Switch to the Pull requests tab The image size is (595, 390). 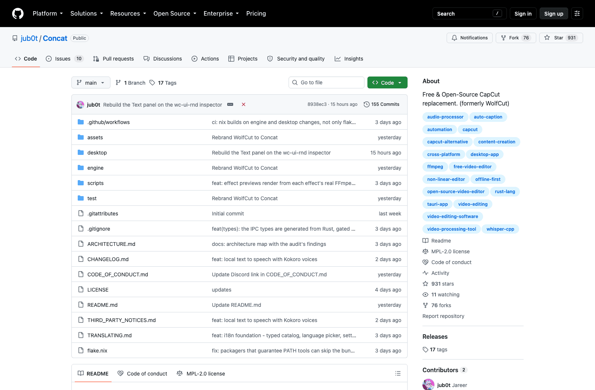113,59
